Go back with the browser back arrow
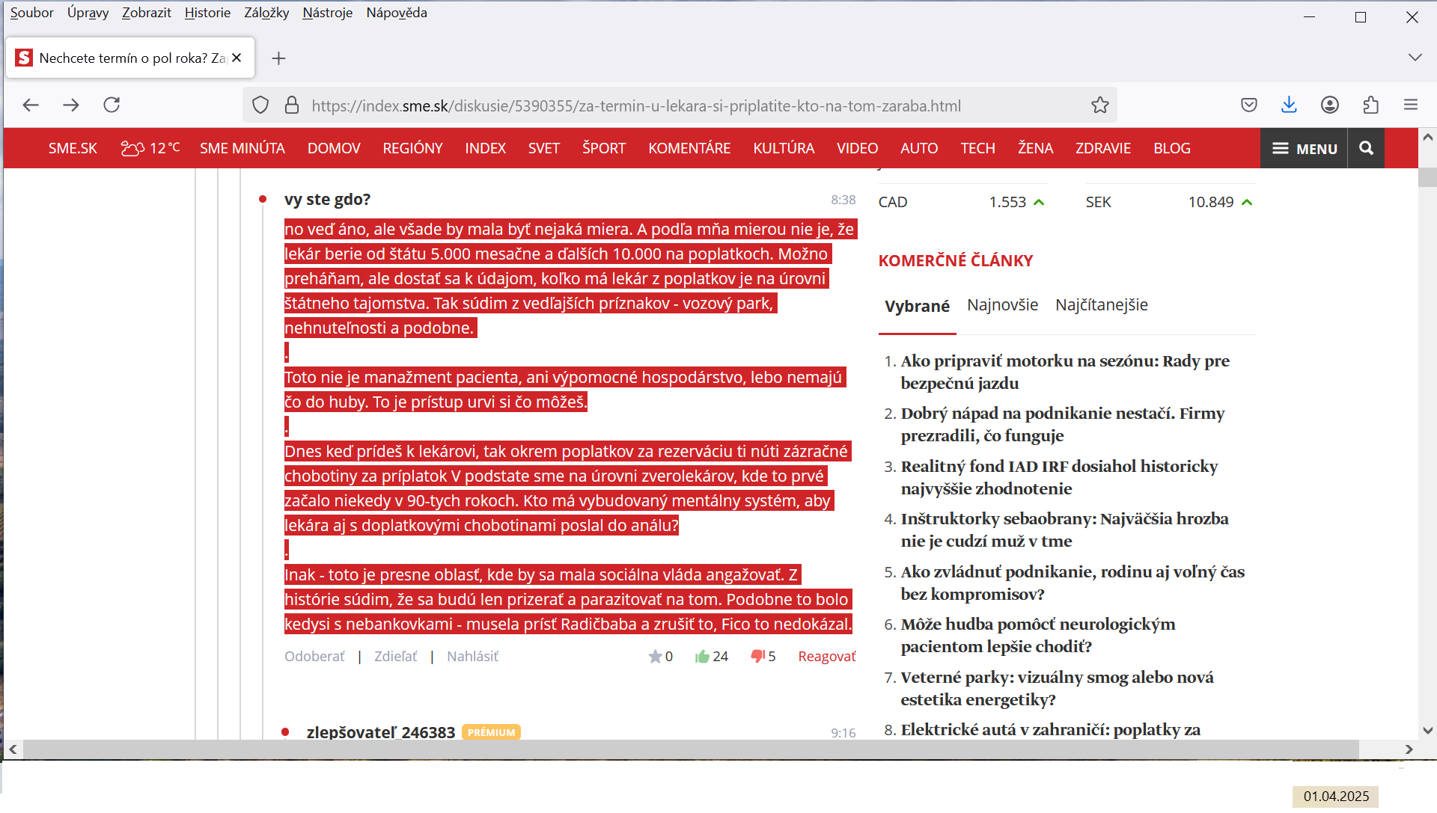Viewport: 1437px width, 813px height. point(31,105)
